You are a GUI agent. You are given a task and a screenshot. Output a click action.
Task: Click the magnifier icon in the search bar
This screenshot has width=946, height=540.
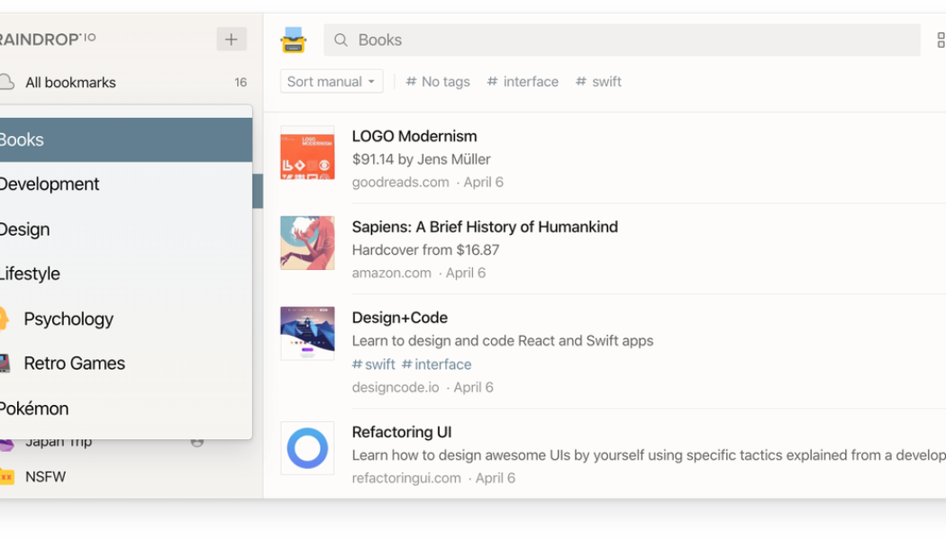[x=340, y=40]
